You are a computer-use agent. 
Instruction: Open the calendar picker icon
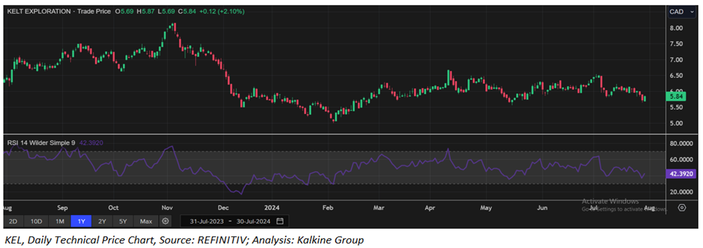[x=280, y=221]
